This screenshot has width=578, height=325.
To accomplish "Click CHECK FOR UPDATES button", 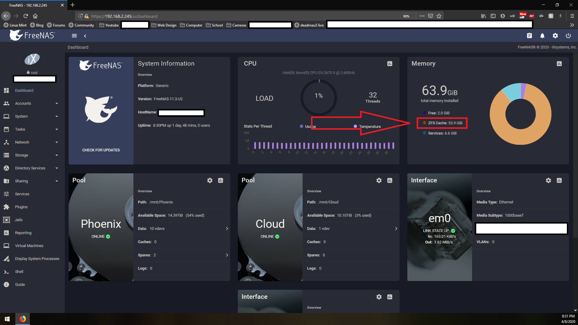I will click(x=101, y=150).
